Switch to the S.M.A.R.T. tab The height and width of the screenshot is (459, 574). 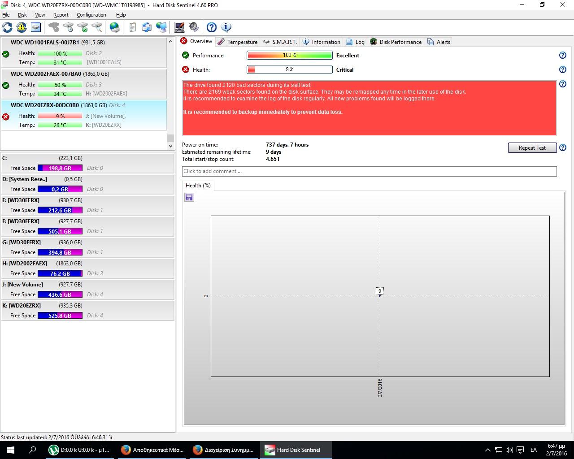(280, 42)
